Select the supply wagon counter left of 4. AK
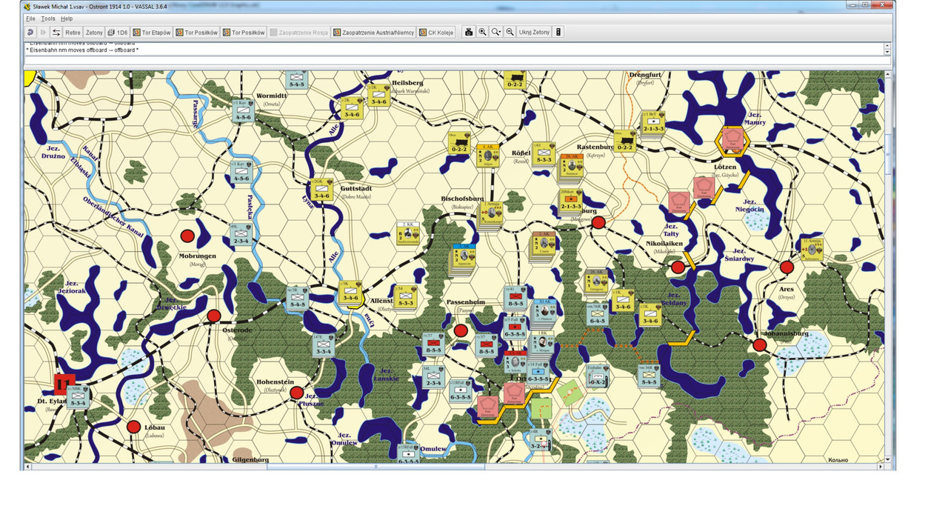The height and width of the screenshot is (523, 948). click(x=458, y=144)
